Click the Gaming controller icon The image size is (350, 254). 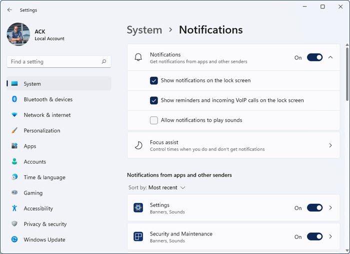pos(14,193)
